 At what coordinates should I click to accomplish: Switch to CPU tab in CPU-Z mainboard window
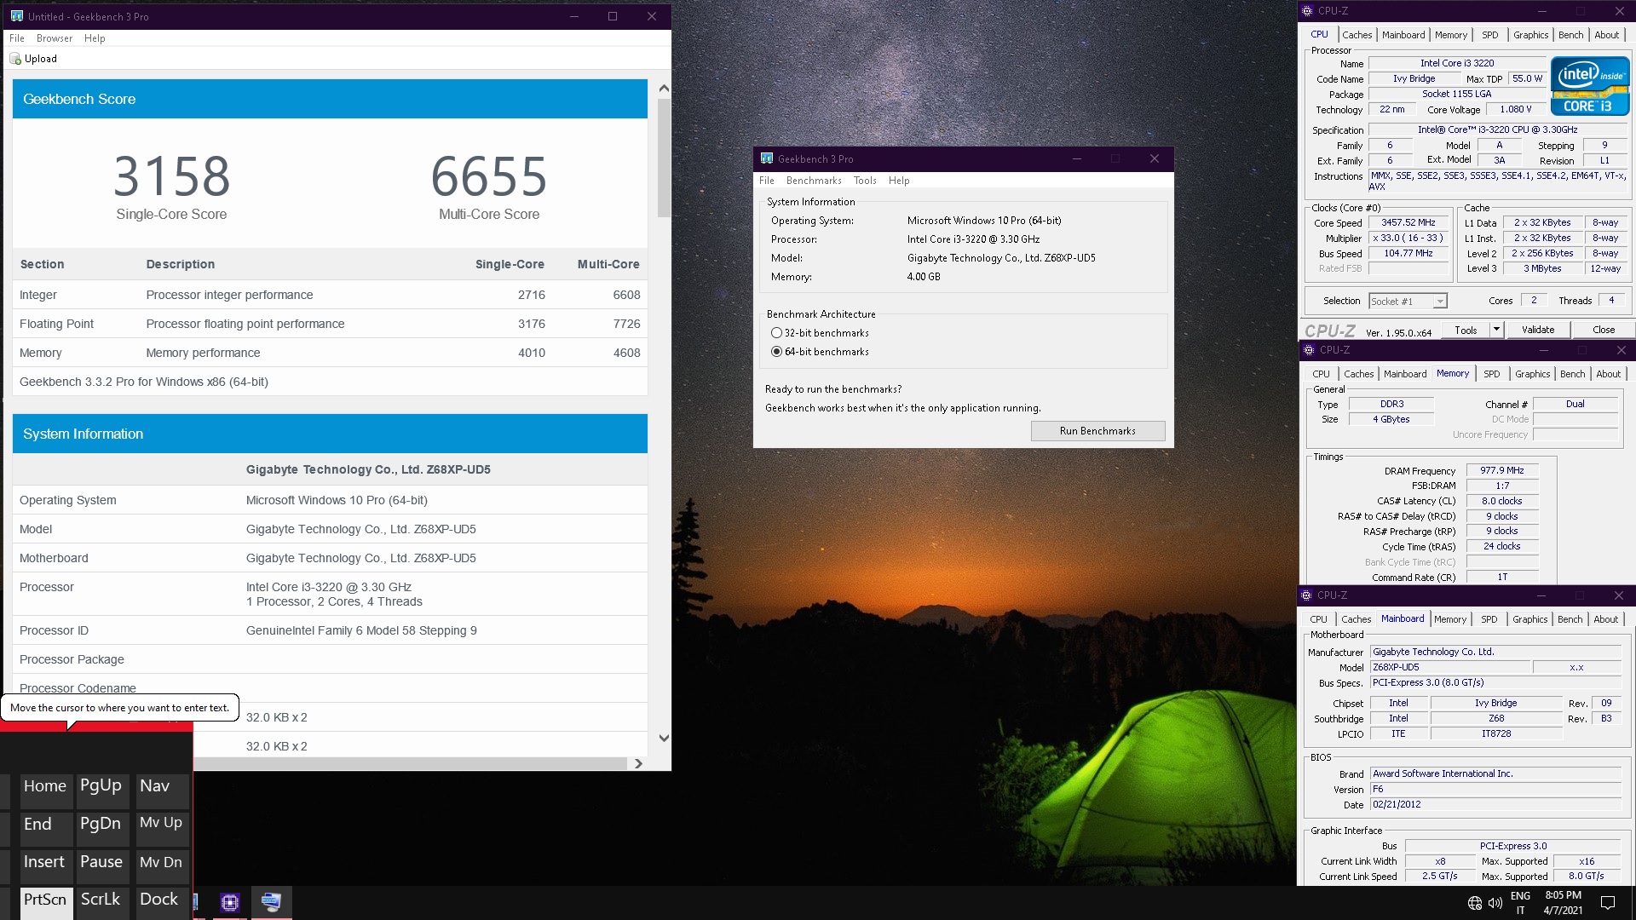click(1318, 619)
